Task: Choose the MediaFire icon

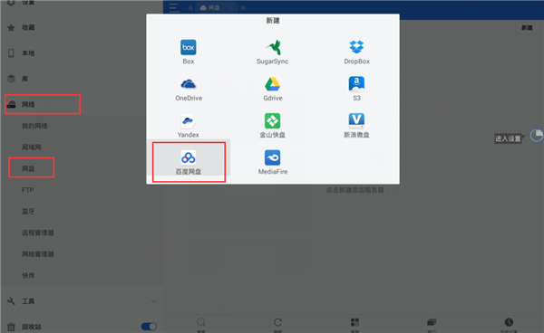Action: (273, 157)
